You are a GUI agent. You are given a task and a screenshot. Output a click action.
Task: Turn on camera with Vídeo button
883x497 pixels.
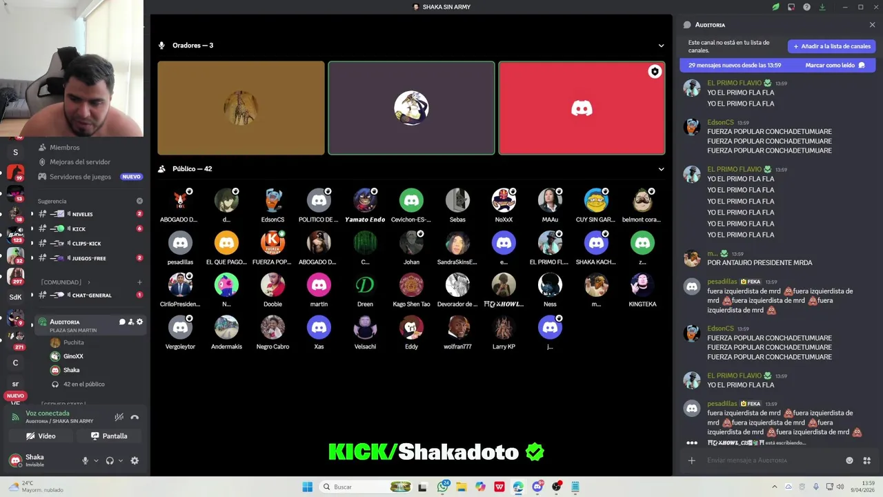point(41,436)
